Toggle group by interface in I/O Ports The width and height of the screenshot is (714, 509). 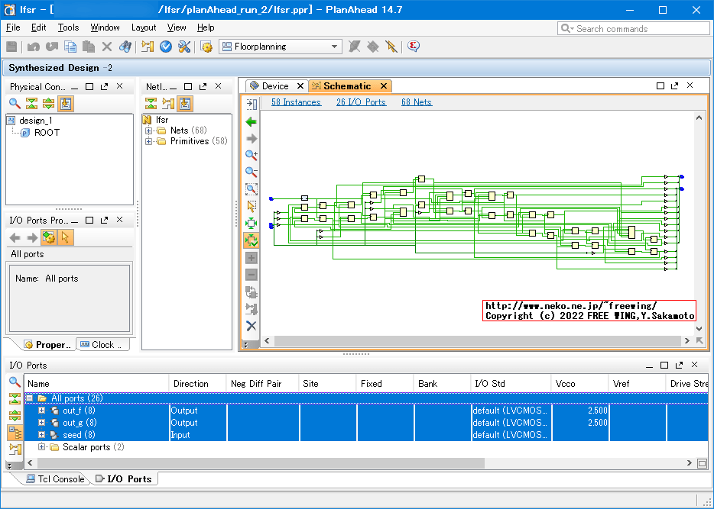pyautogui.click(x=15, y=433)
